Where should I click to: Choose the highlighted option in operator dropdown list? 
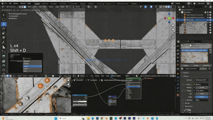click(32, 66)
